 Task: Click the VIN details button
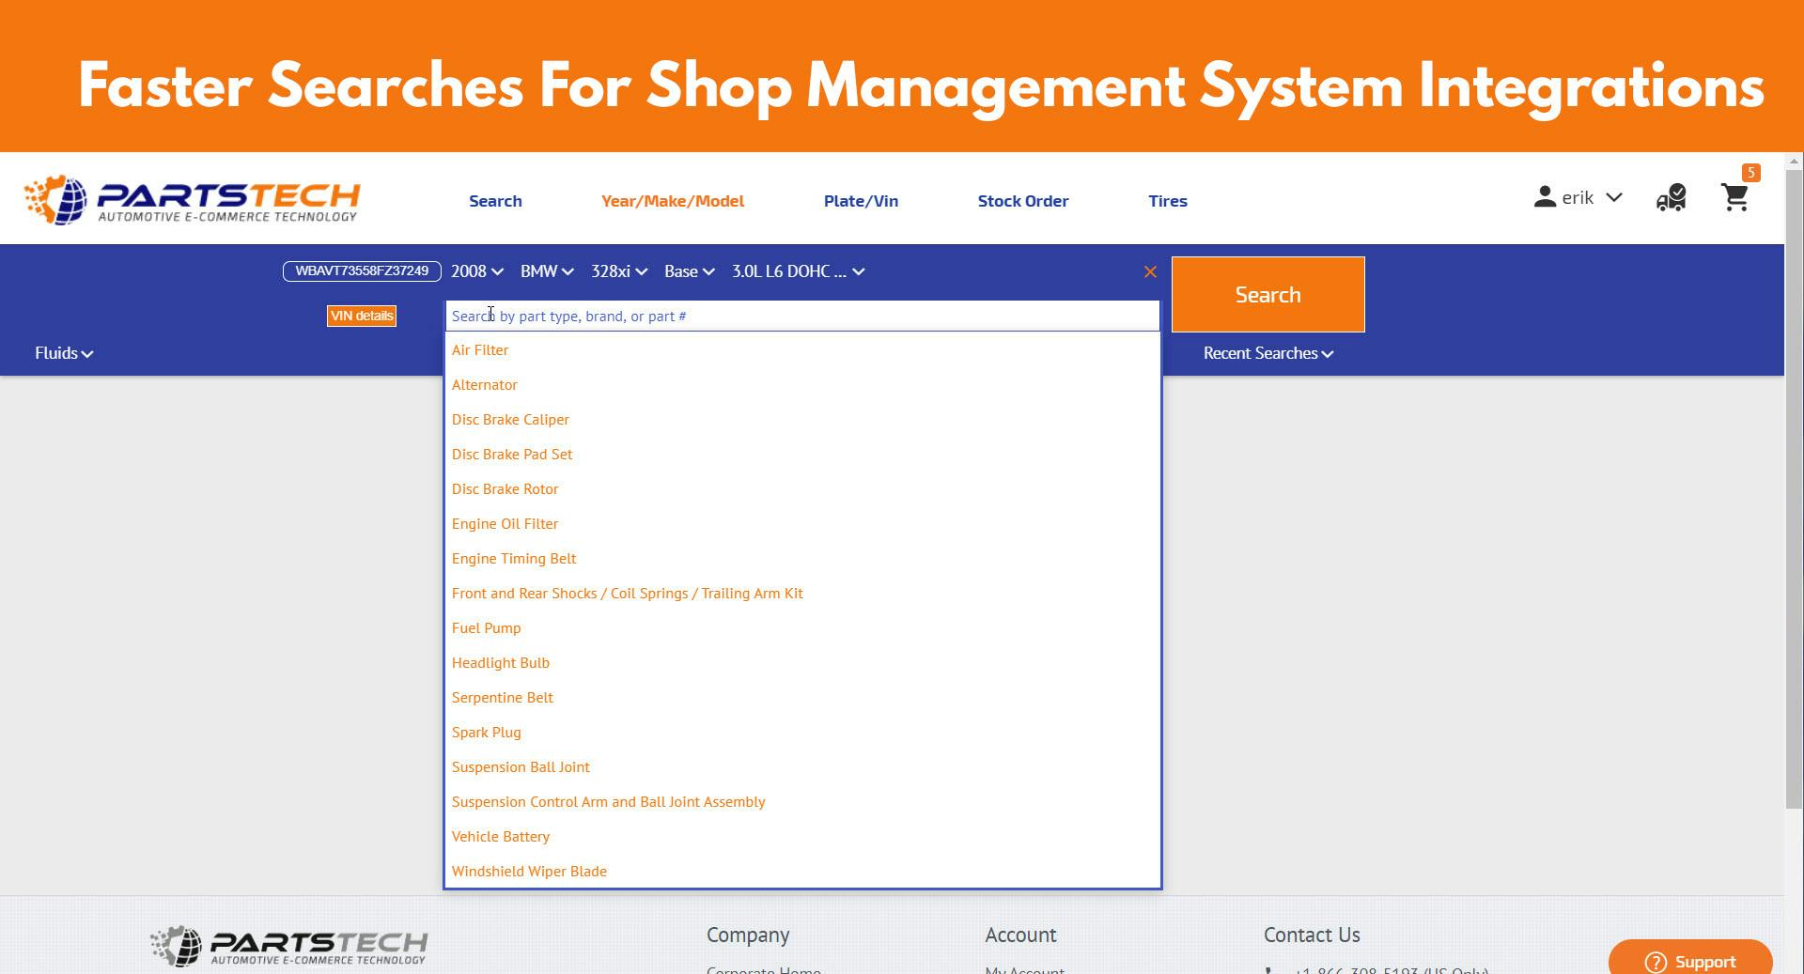pyautogui.click(x=362, y=316)
